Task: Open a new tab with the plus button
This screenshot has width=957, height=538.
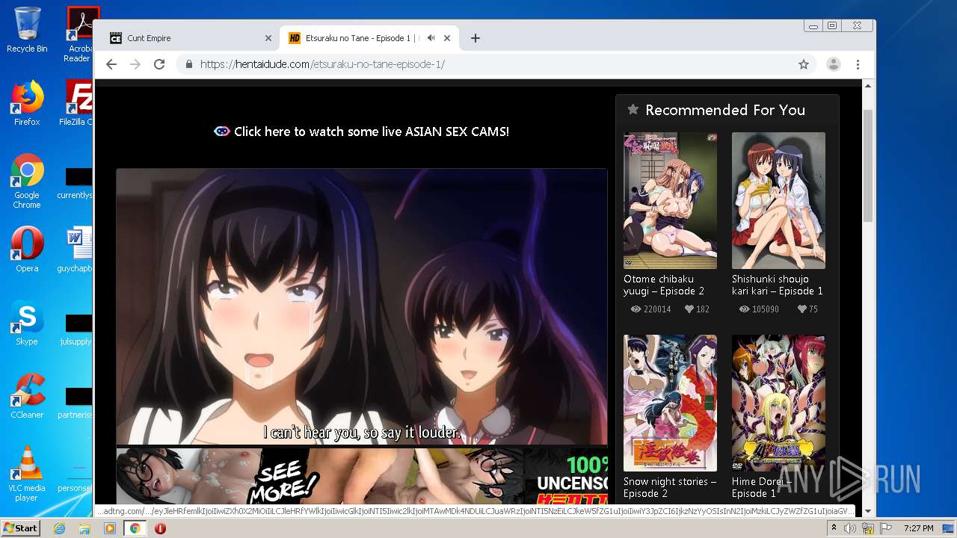Action: [475, 38]
